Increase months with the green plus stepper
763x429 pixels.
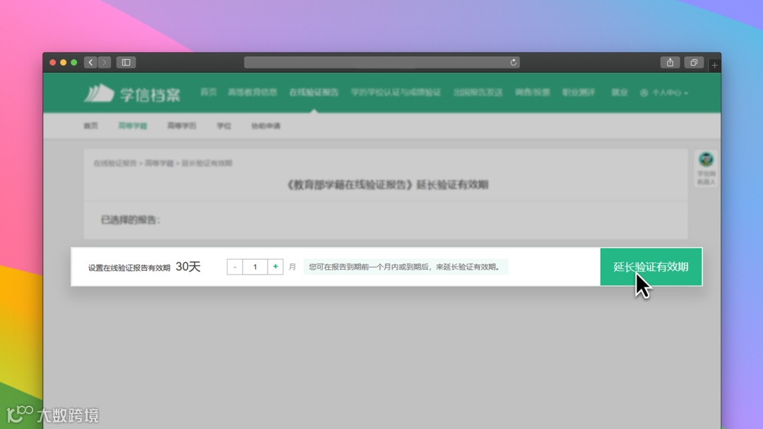coord(276,267)
